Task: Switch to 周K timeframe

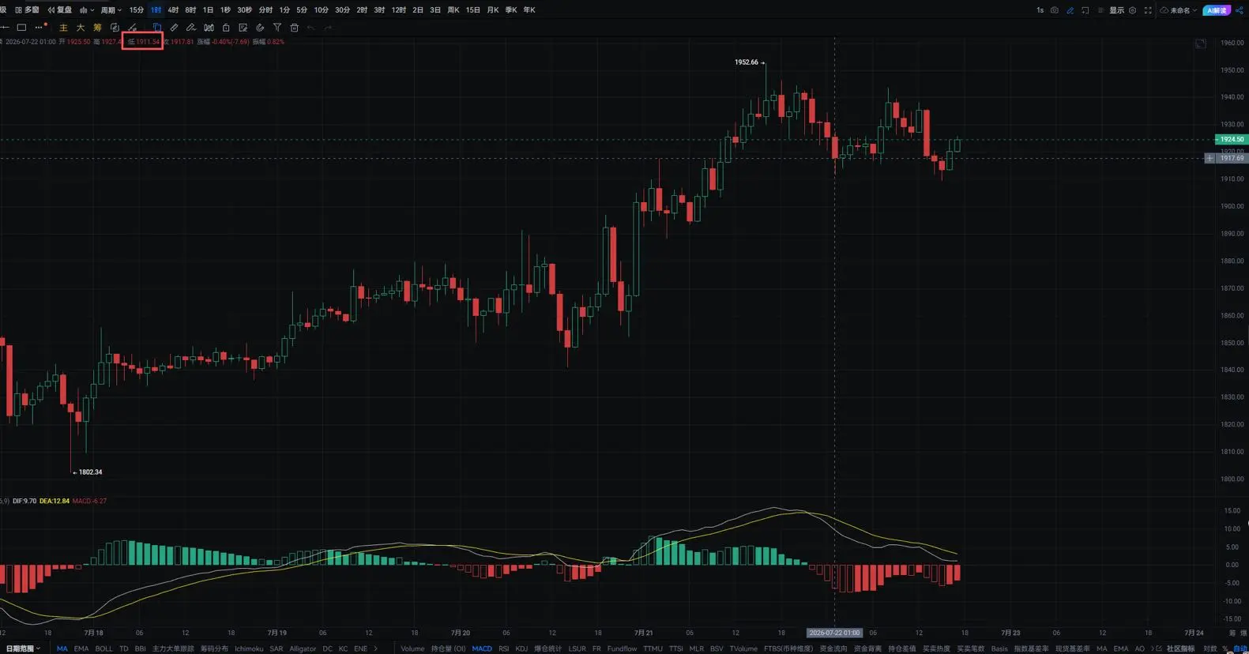Action: [453, 10]
